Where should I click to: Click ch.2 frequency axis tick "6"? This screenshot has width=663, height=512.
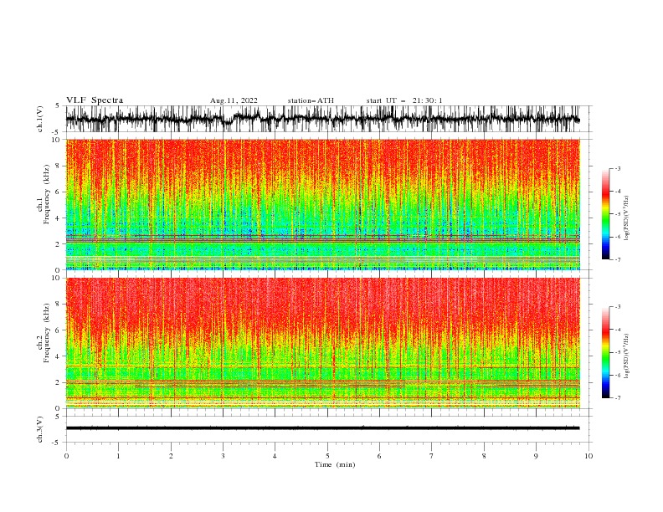click(x=58, y=330)
